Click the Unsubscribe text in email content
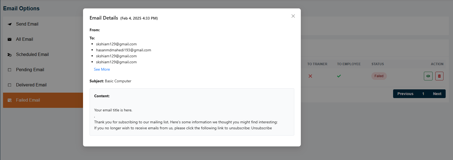This screenshot has width=453, height=160. coord(261,128)
